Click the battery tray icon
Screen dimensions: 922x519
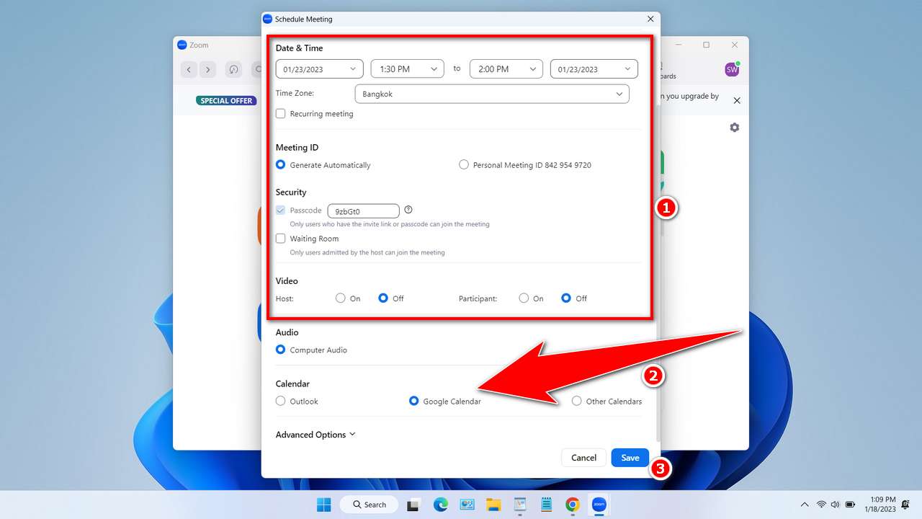tap(850, 505)
